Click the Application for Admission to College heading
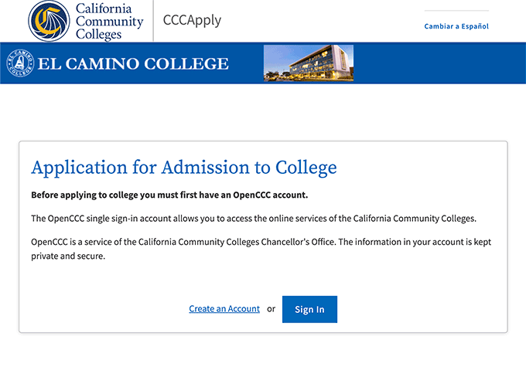The image size is (526, 384). pos(184,167)
